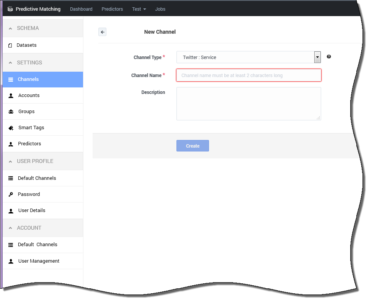Click the help question mark icon
The width and height of the screenshot is (369, 301).
[x=329, y=57]
